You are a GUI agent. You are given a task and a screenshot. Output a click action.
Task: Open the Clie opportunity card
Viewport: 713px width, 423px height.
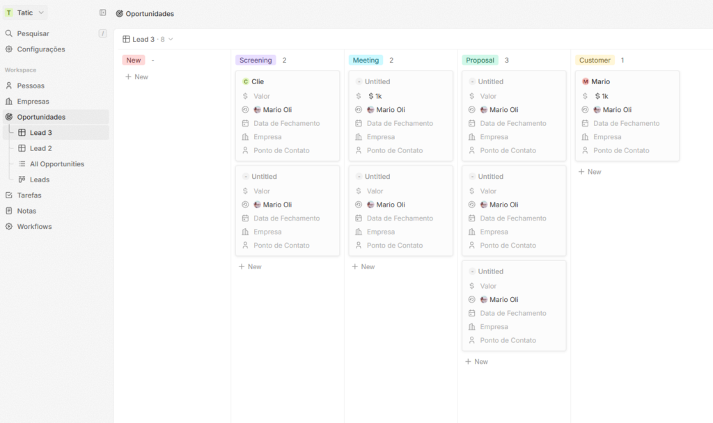258,82
